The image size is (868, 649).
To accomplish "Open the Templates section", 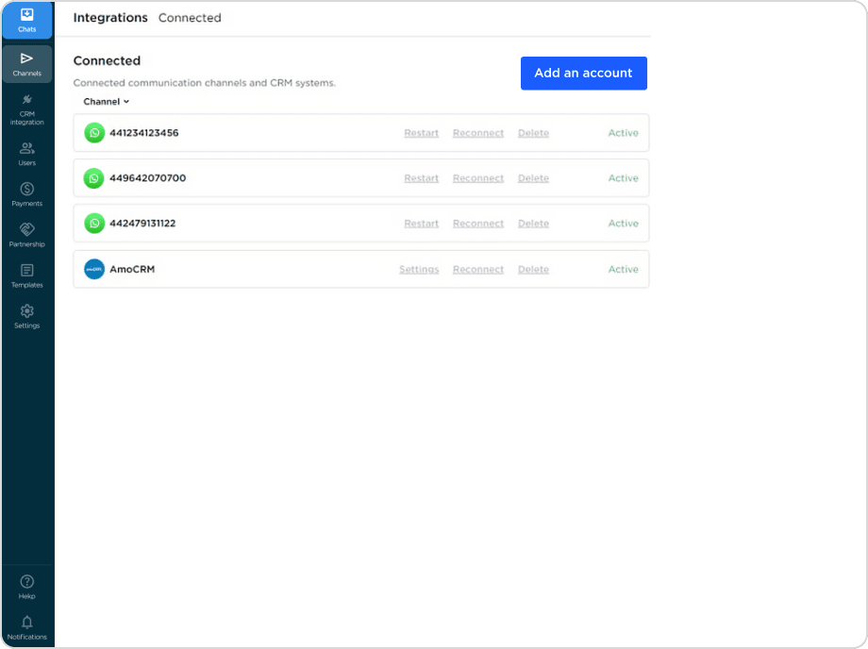I will (x=26, y=275).
